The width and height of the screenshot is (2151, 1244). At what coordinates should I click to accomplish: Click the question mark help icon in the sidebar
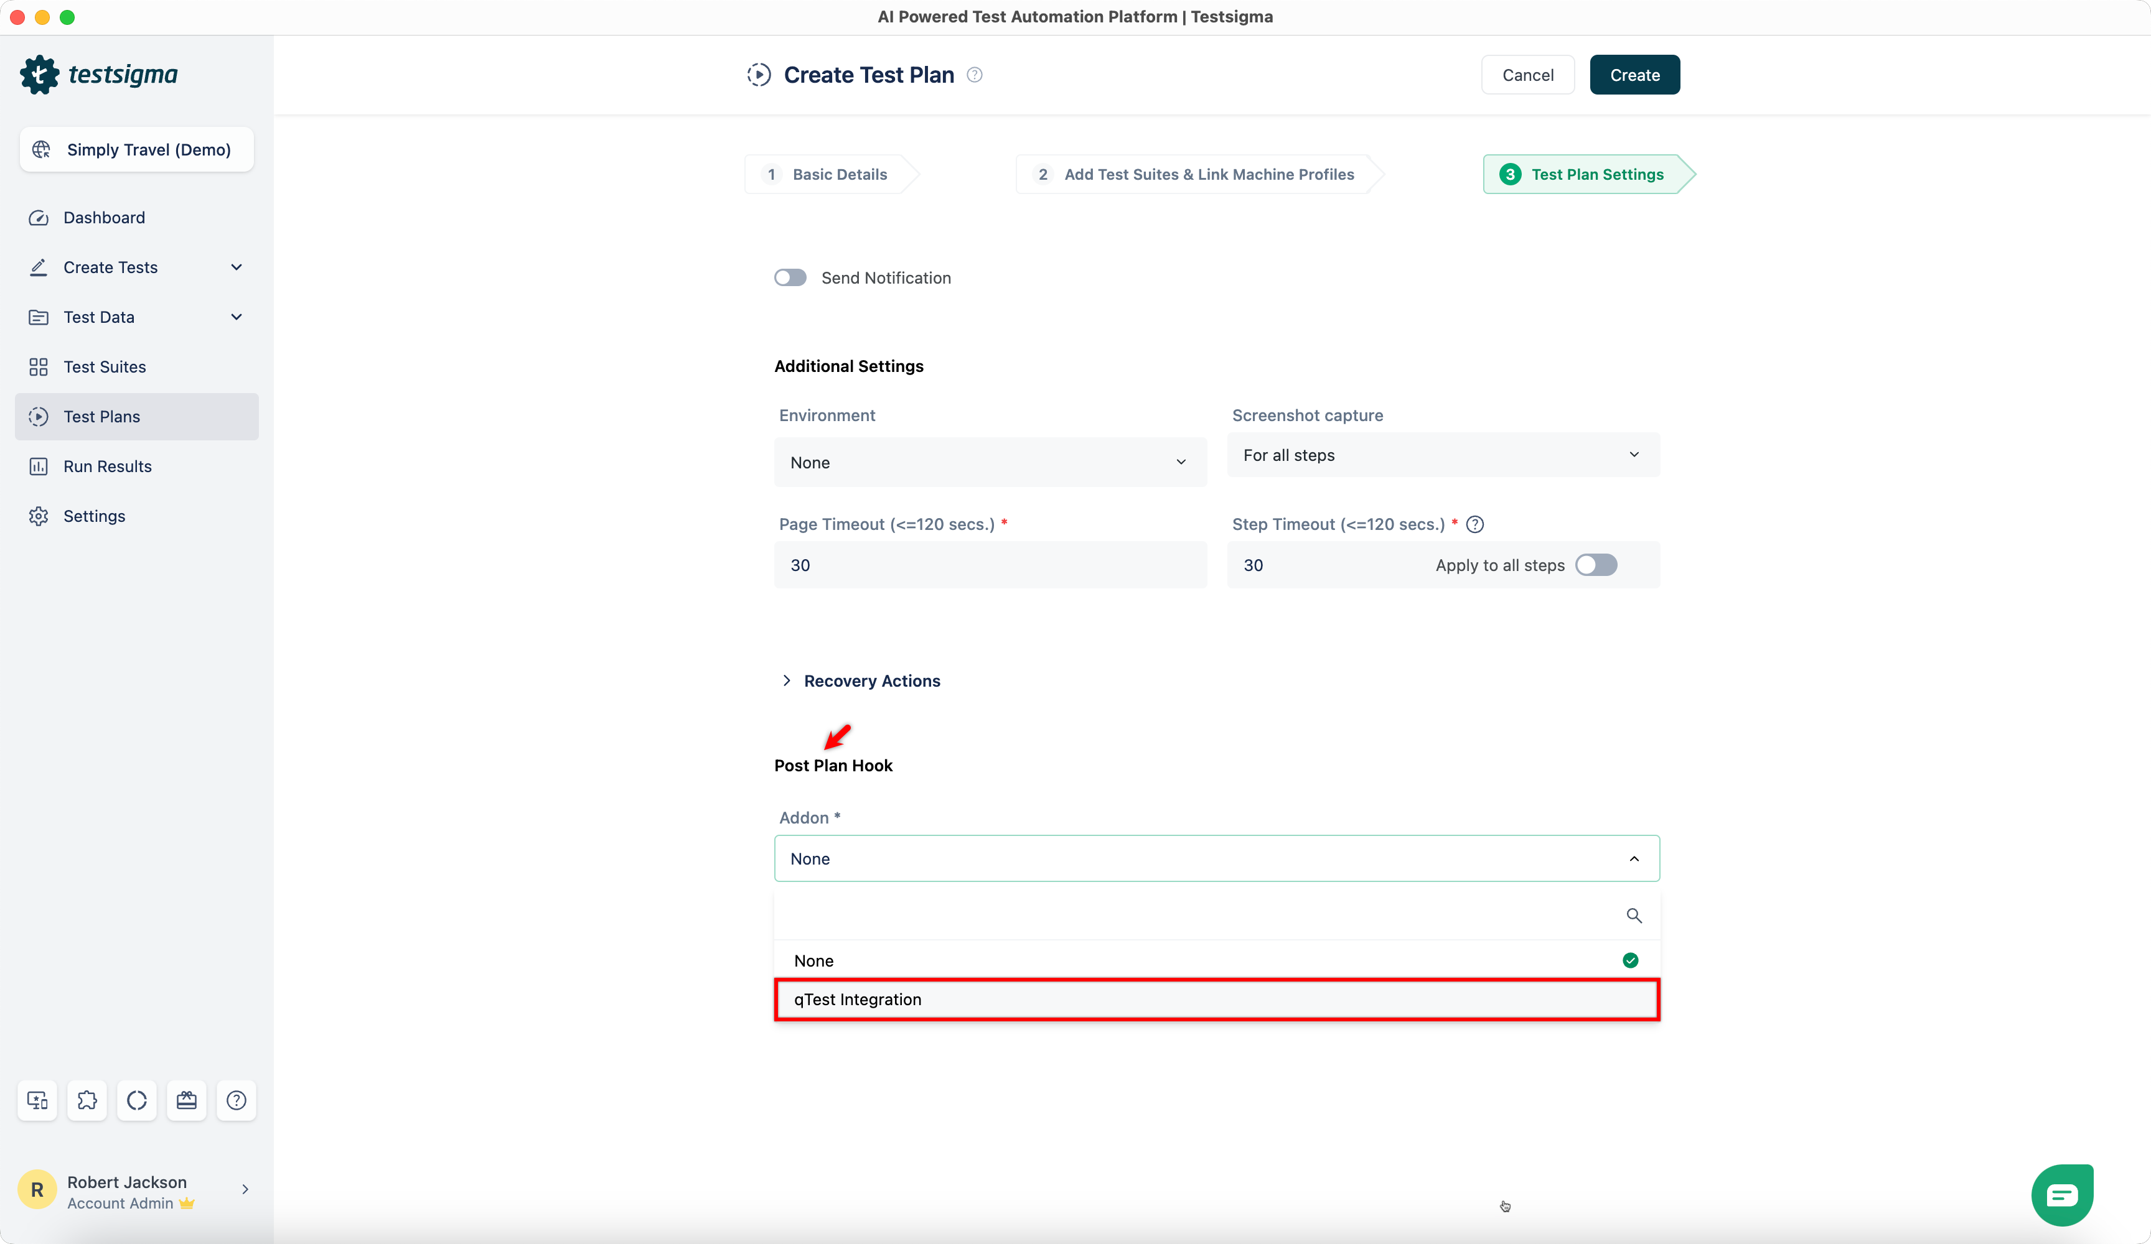tap(237, 1100)
